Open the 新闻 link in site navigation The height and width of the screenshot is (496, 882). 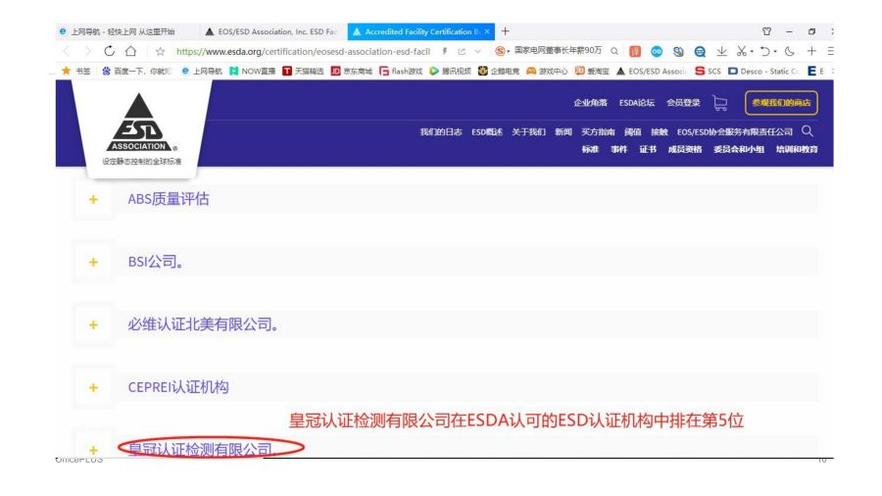point(563,131)
